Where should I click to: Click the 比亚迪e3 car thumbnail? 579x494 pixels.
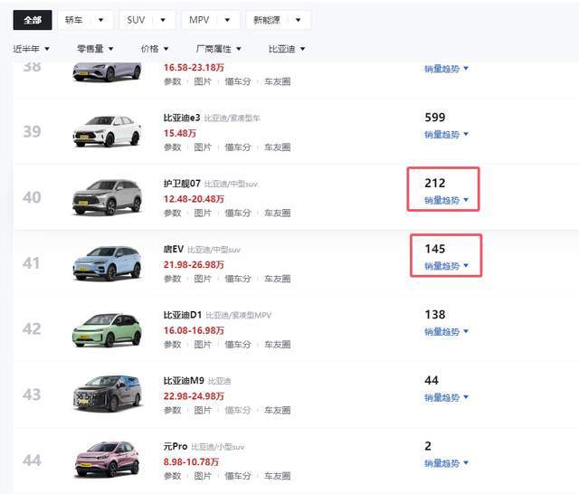click(107, 131)
